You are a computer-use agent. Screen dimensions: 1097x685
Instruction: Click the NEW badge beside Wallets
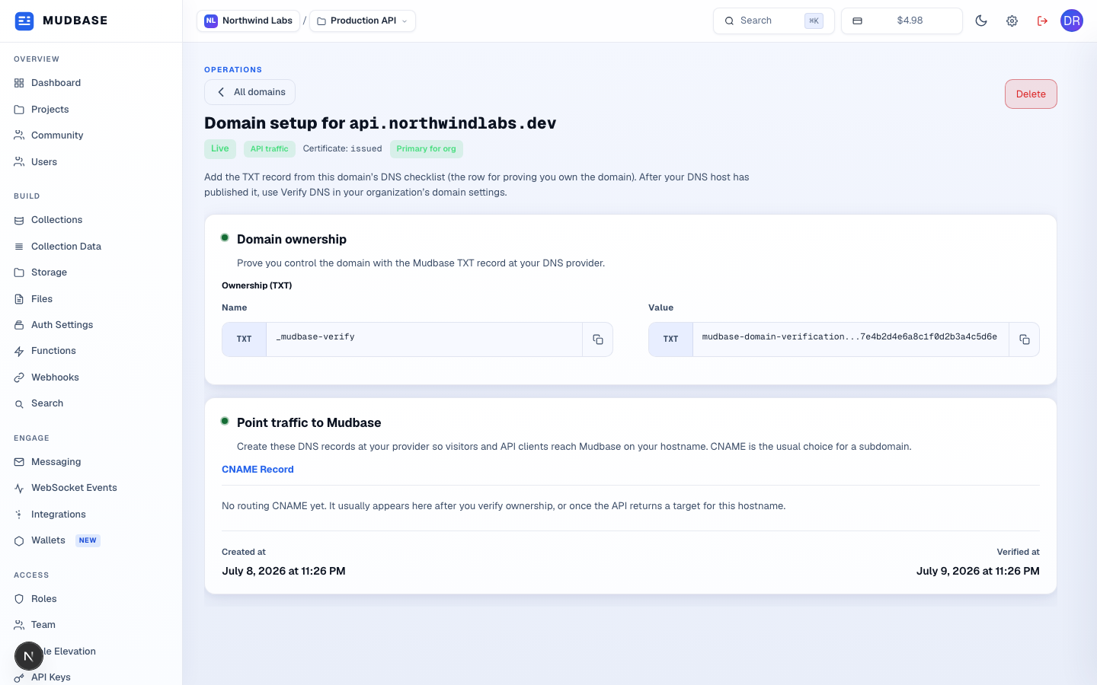[88, 540]
